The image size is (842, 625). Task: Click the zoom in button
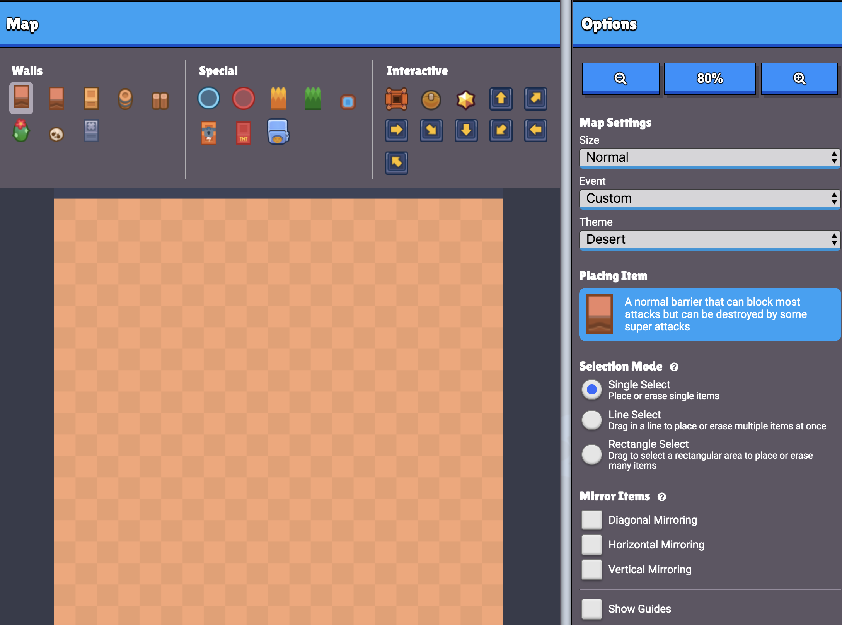[799, 79]
